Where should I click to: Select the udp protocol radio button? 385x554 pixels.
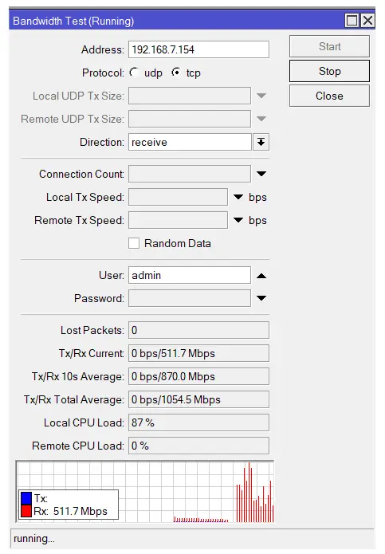click(134, 73)
